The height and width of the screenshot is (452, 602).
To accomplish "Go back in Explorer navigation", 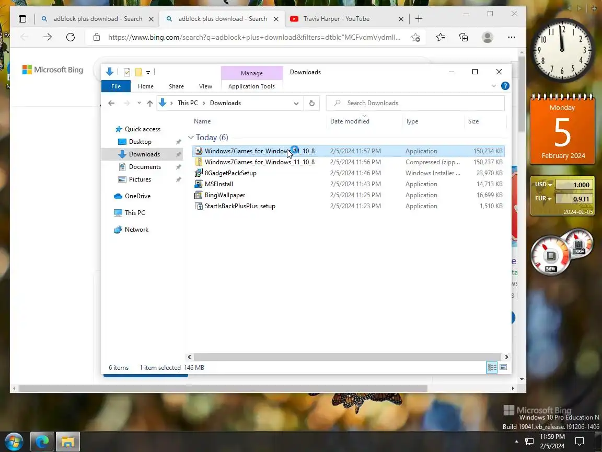I will (x=111, y=103).
